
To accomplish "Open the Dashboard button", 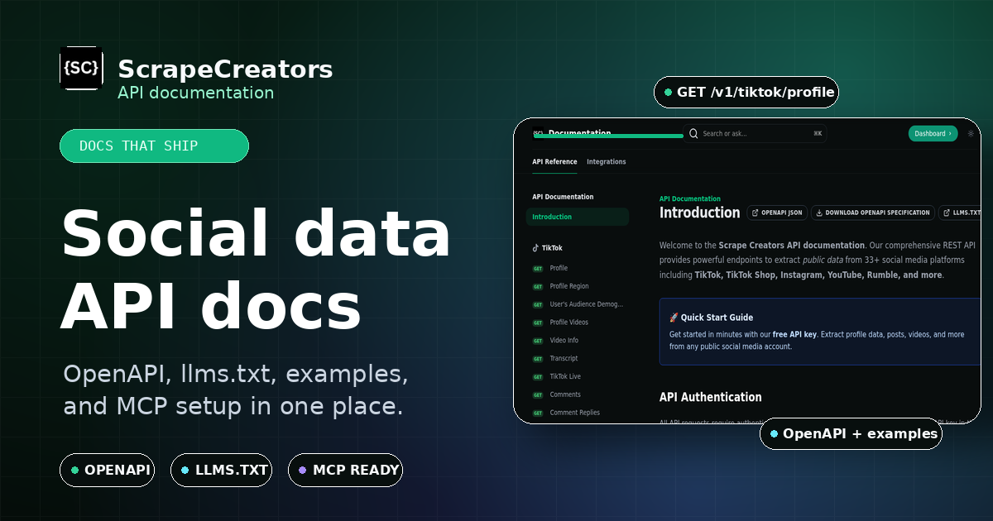I will click(933, 133).
